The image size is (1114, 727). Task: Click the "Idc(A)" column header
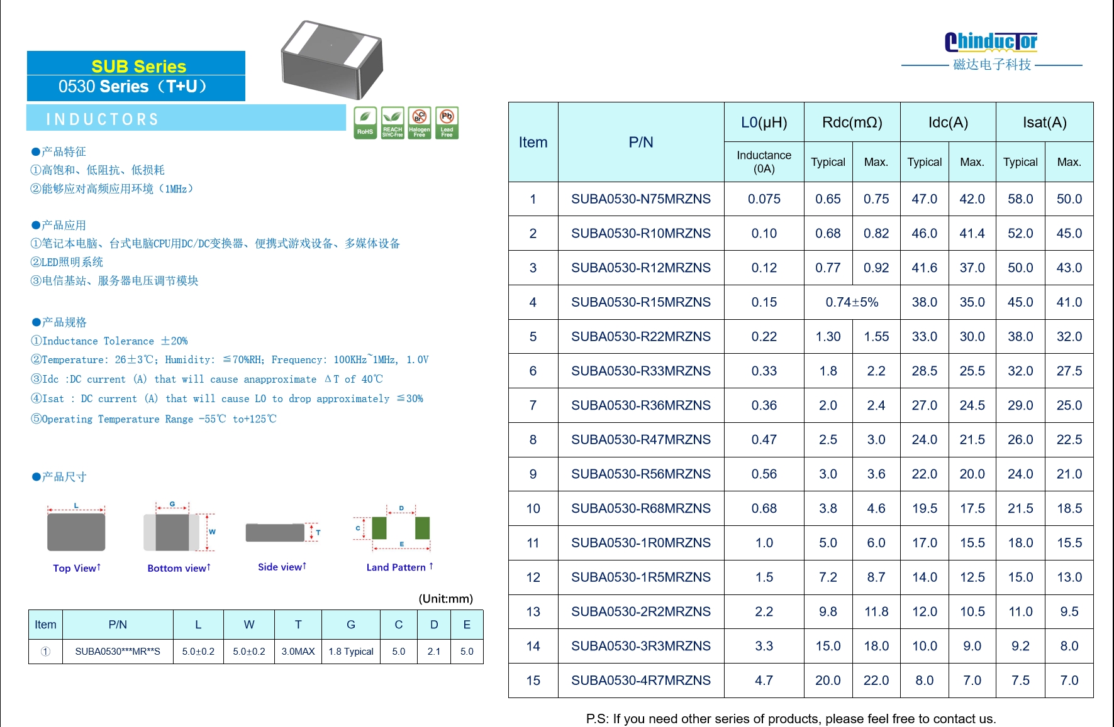coord(949,123)
